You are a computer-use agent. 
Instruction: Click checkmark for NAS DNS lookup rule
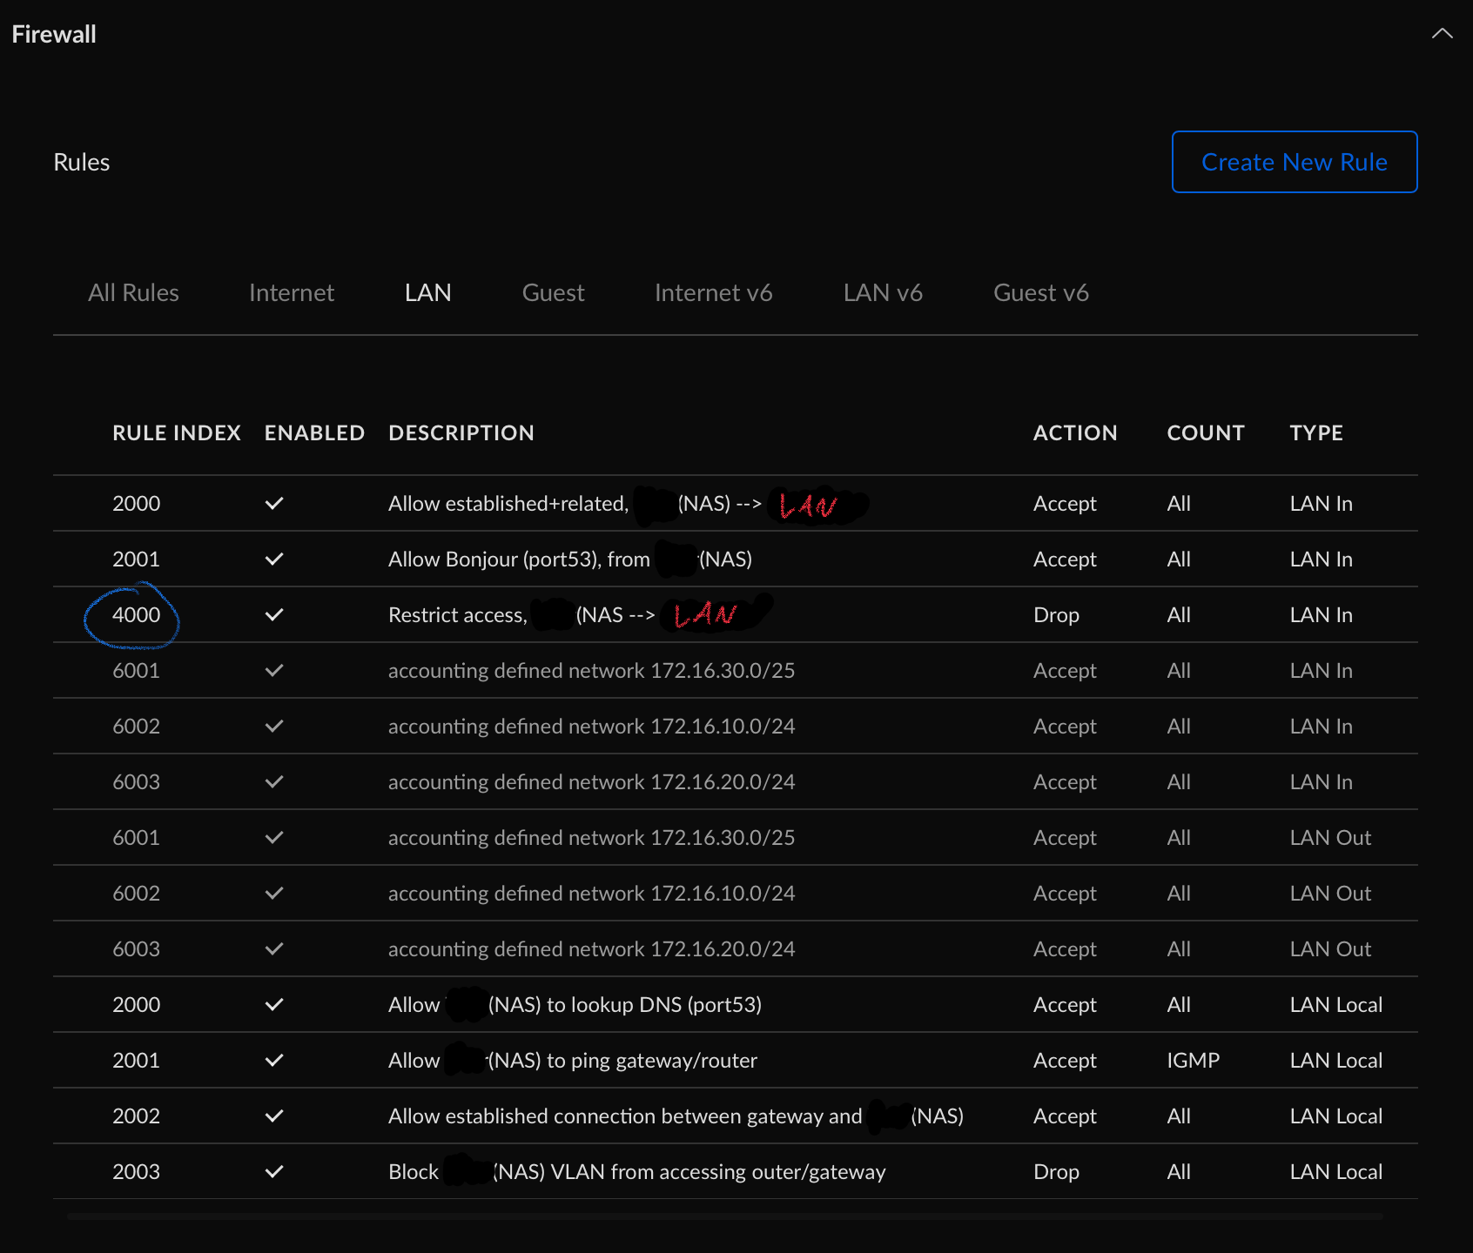coord(274,1005)
